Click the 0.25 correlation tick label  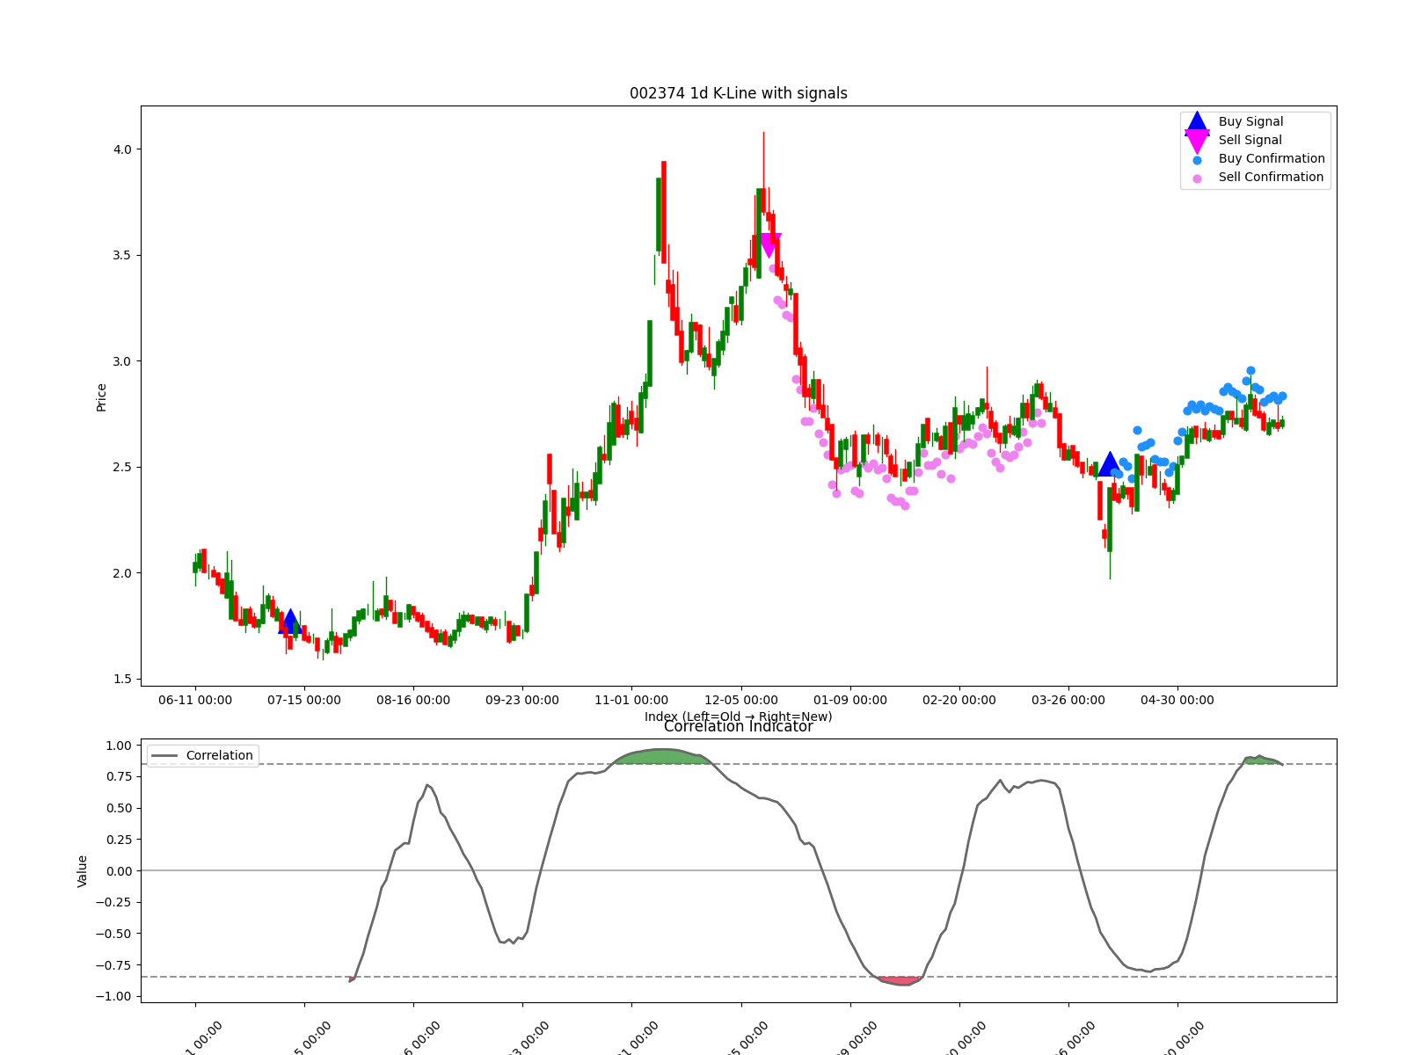119,840
